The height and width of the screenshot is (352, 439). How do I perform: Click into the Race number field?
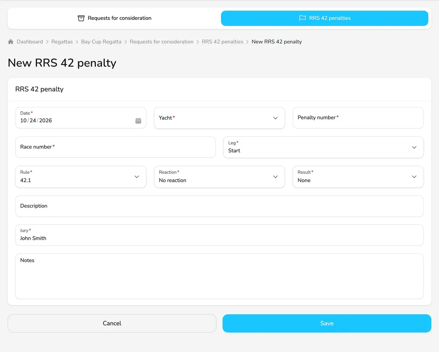click(x=115, y=147)
